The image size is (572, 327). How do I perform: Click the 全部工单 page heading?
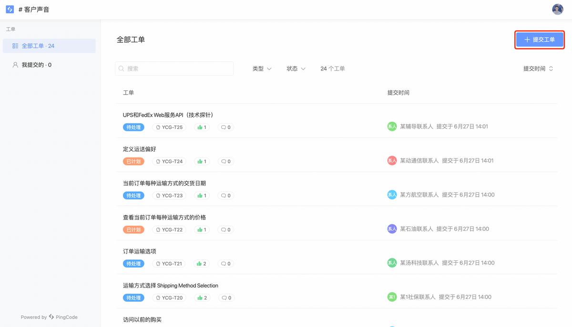(131, 40)
